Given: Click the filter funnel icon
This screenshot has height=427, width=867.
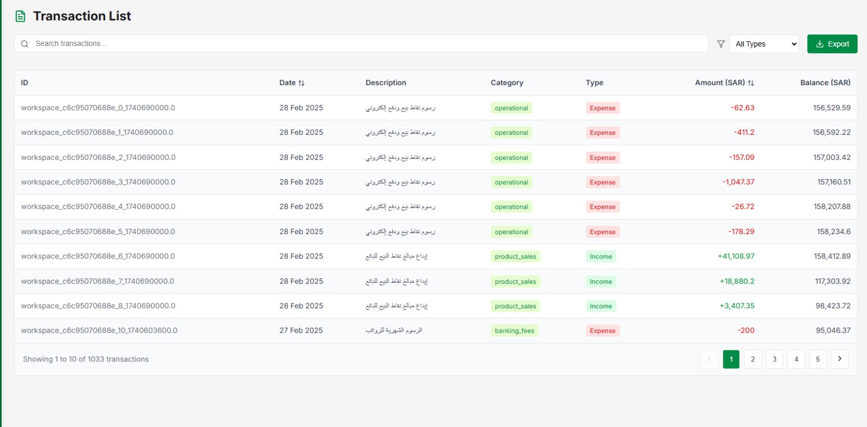Looking at the screenshot, I should click(x=721, y=44).
